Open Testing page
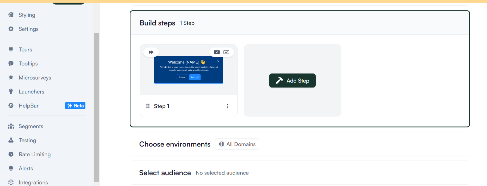487x186 pixels. [27, 140]
